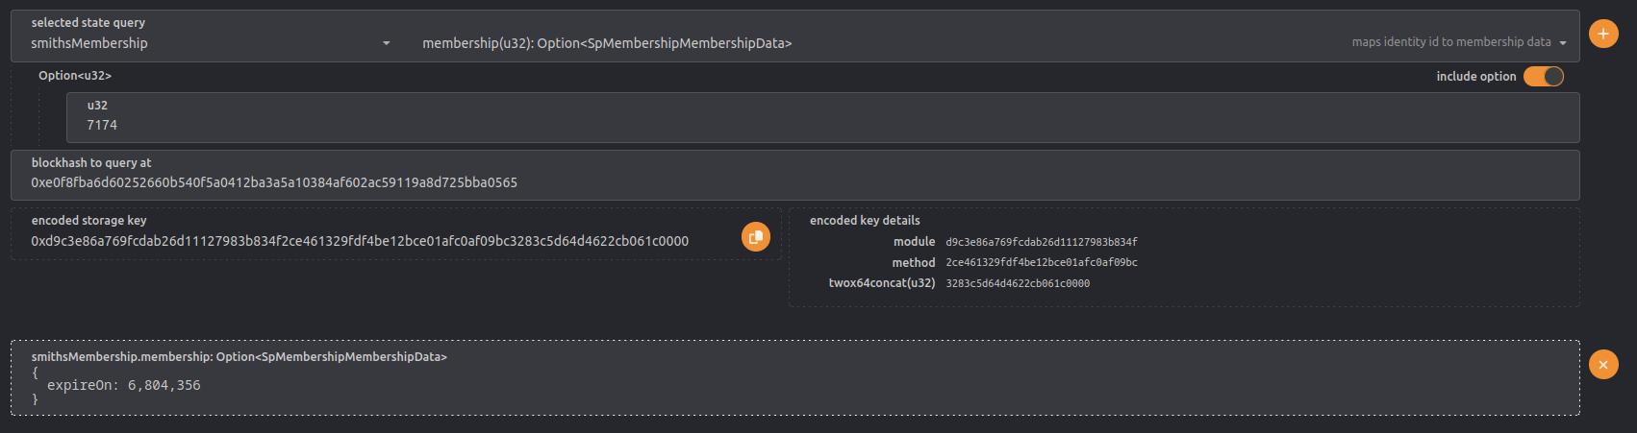Click the orange plus add-query button

1603,34
